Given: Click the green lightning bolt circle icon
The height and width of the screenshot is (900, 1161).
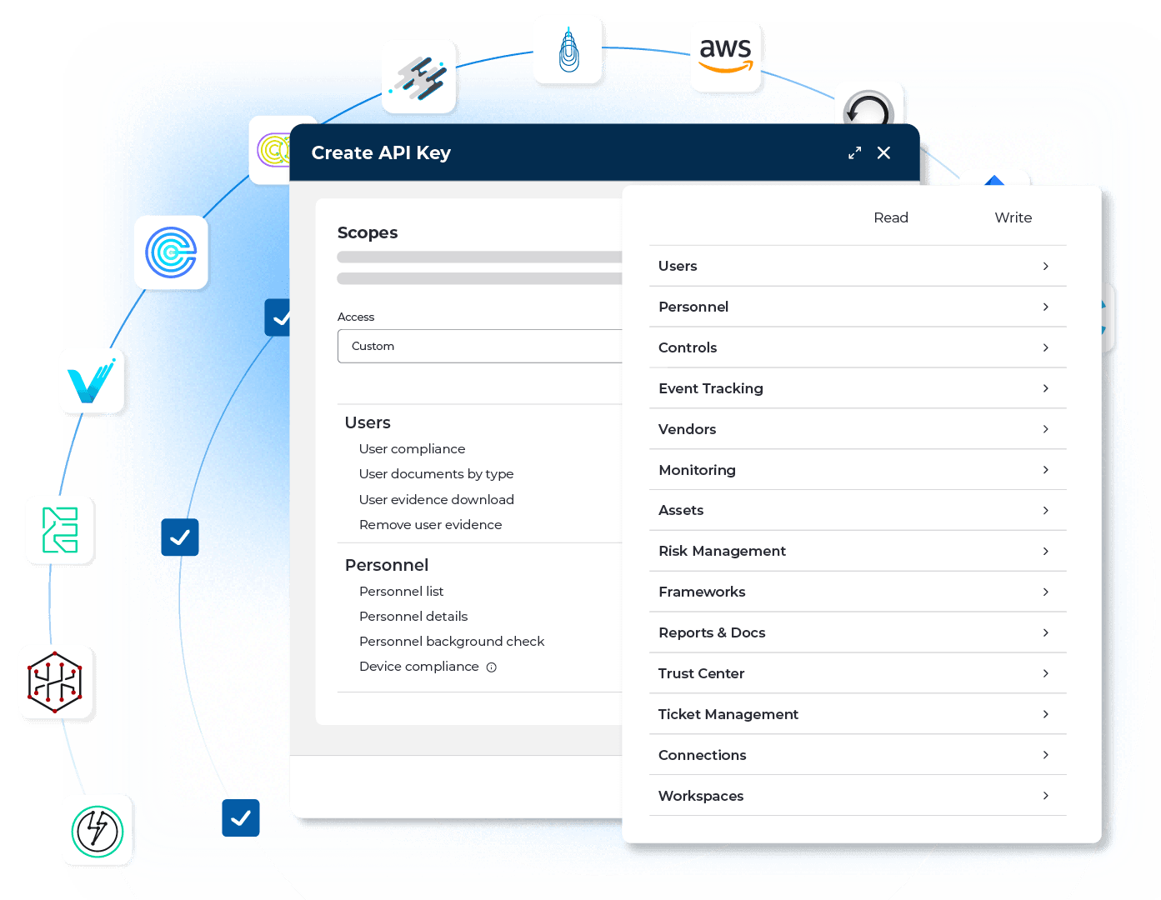Looking at the screenshot, I should coord(98,831).
